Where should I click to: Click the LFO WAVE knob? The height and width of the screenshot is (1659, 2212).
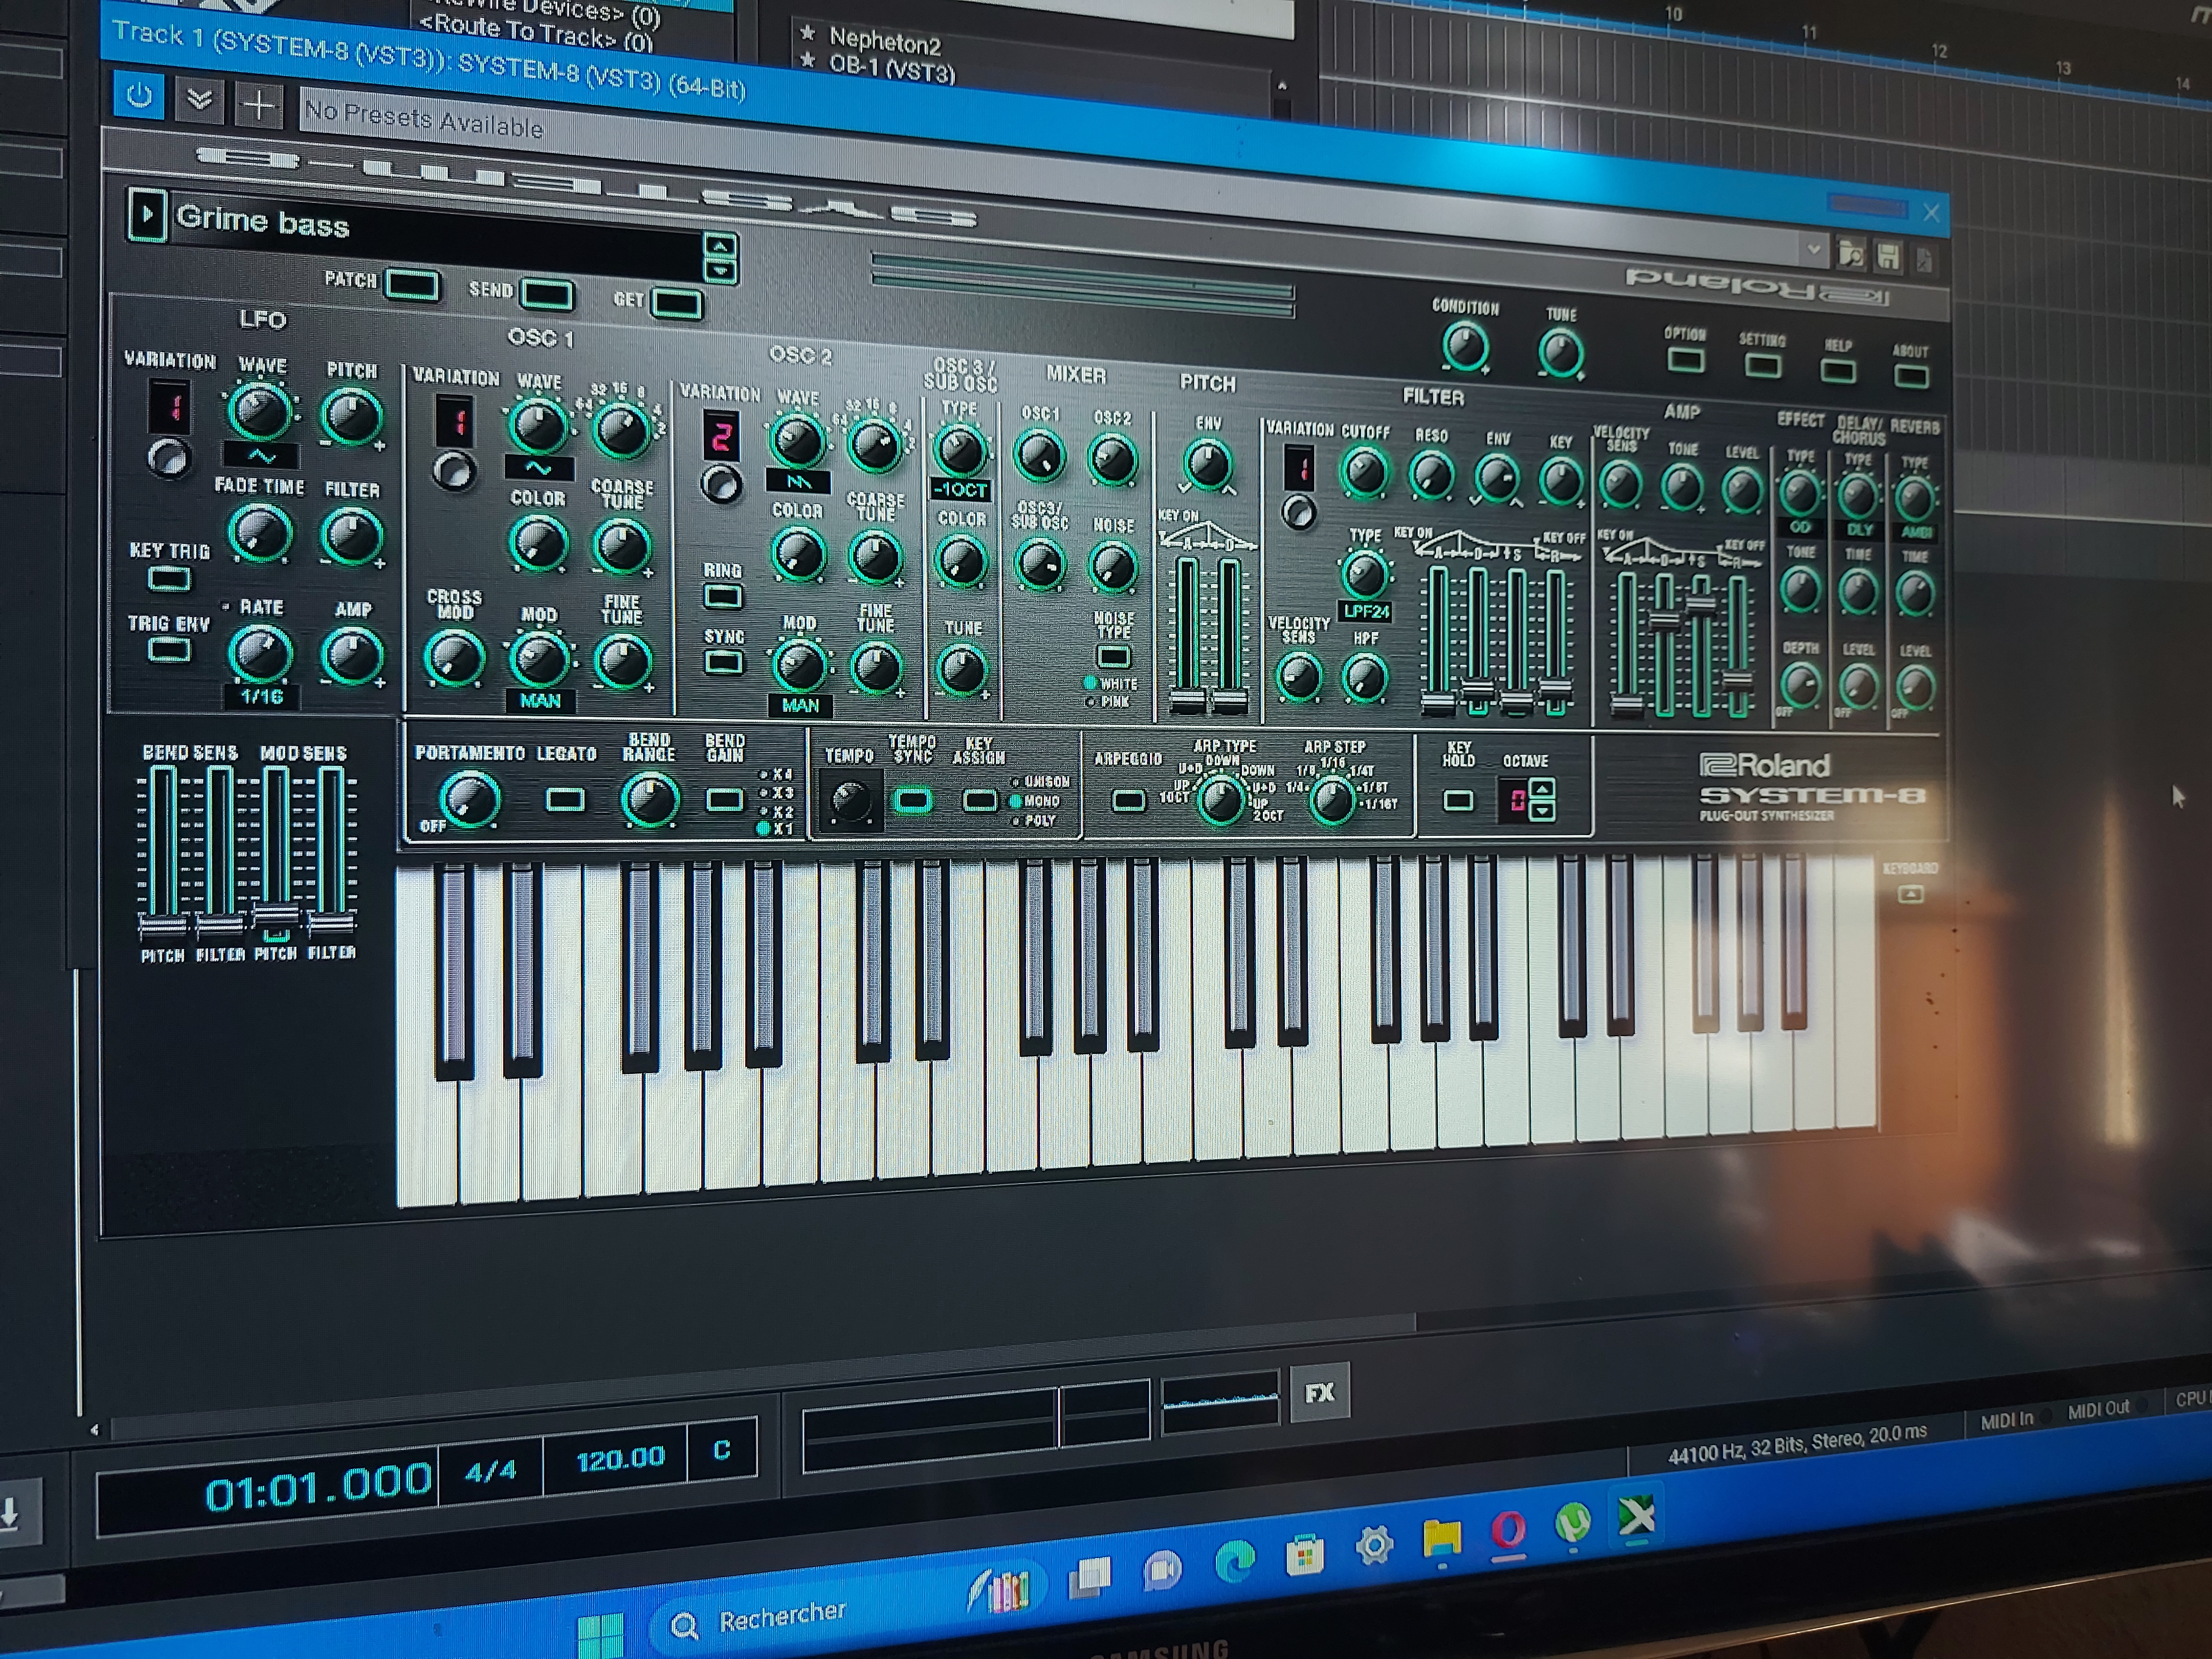tap(260, 412)
